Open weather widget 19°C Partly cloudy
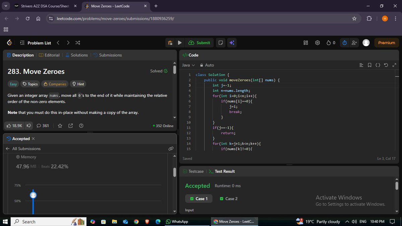Screen dimensions: 402x226 click(x=318, y=222)
